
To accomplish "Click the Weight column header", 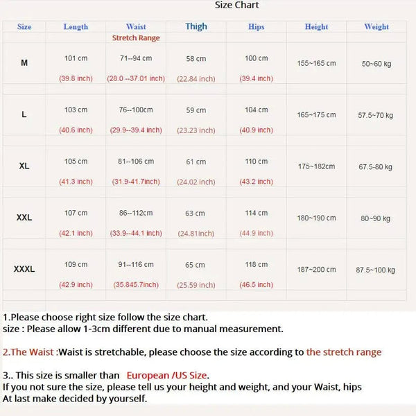I will click(376, 27).
